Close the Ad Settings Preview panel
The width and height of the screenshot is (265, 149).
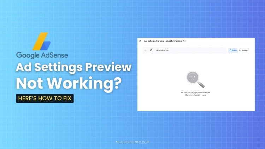click(x=140, y=41)
